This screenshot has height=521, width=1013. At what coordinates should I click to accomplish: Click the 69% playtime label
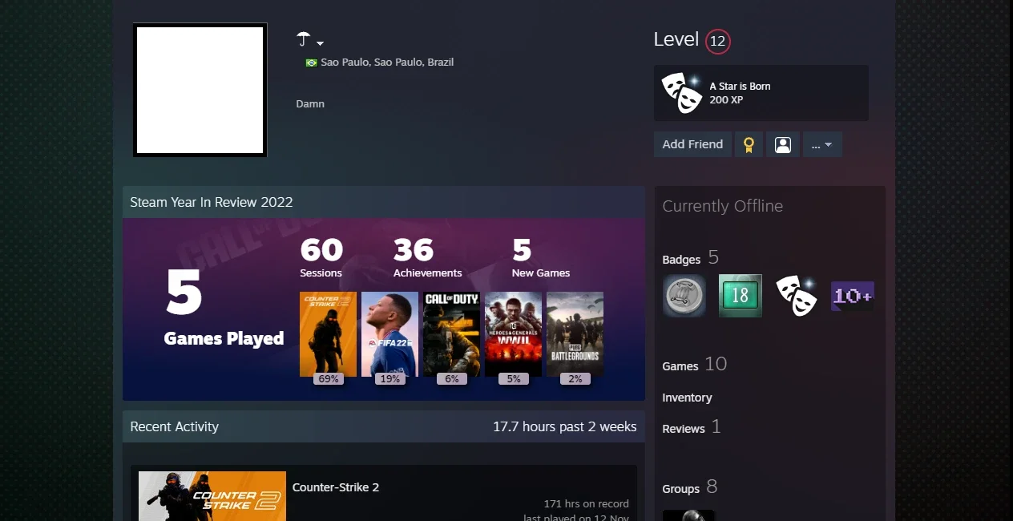329,379
